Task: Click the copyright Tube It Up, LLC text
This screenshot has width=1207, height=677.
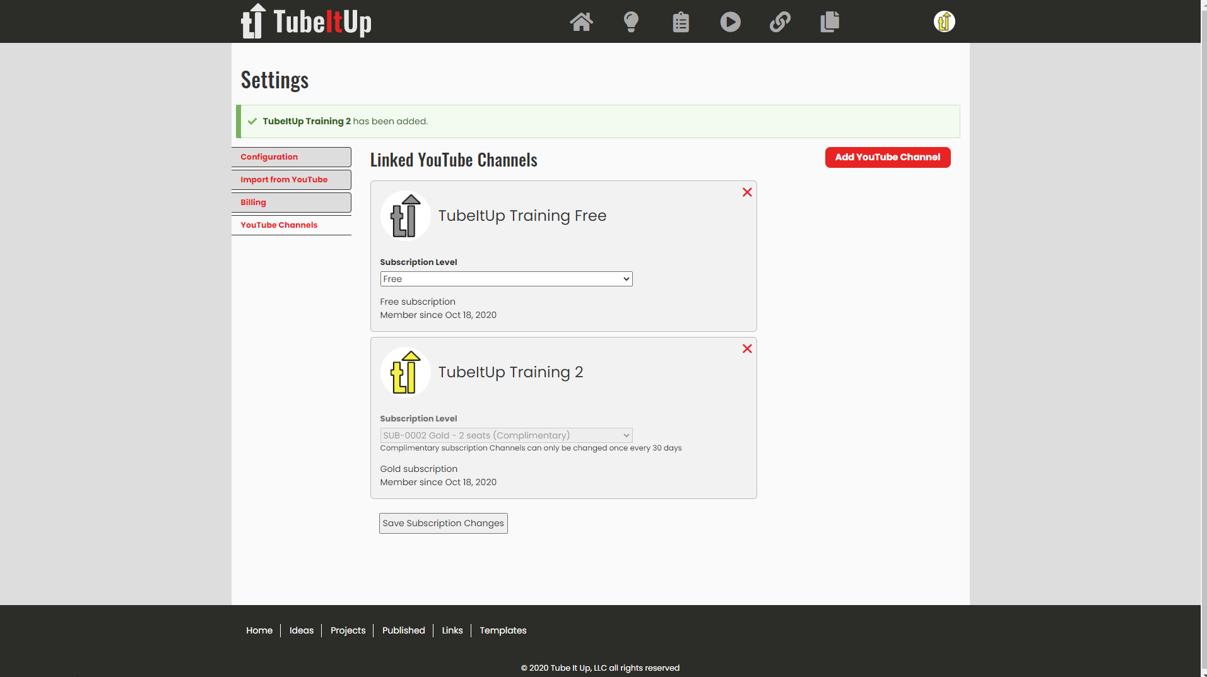Action: pos(600,668)
